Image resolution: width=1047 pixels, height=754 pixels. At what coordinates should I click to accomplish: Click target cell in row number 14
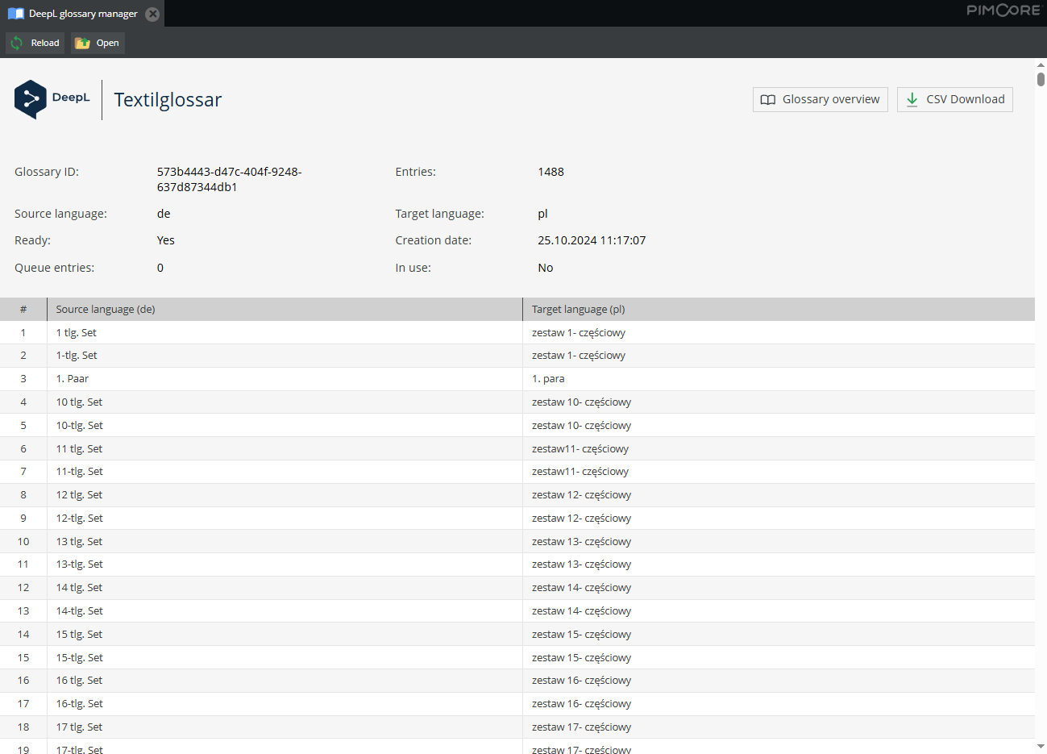(x=779, y=635)
